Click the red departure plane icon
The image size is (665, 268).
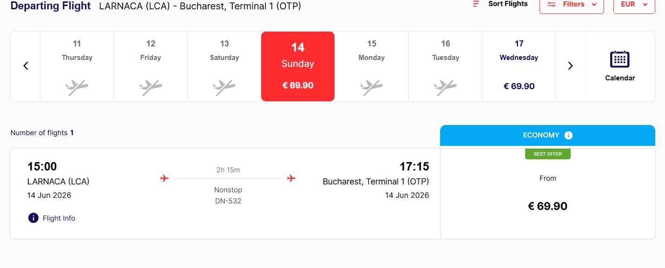(164, 178)
